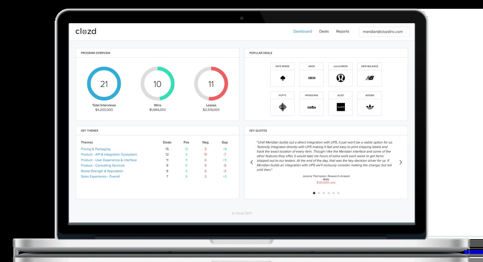Open Brand Strength & Reputation theme
The height and width of the screenshot is (262, 483).
point(102,171)
